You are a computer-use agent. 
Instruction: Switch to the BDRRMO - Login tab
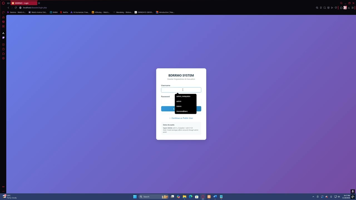tap(24, 3)
